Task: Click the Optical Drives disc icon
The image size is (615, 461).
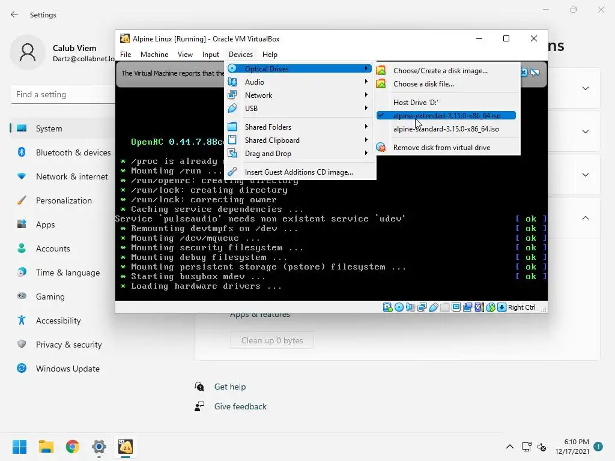Action: click(232, 68)
